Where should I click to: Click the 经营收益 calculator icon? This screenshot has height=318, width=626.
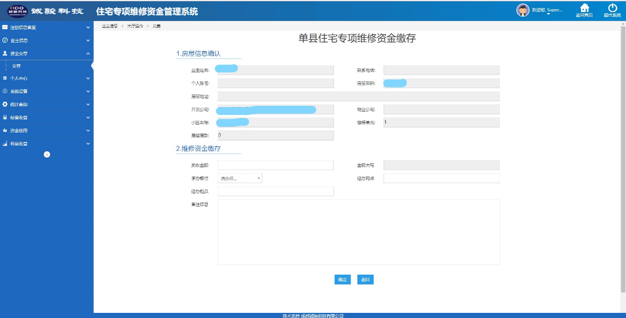click(5, 118)
